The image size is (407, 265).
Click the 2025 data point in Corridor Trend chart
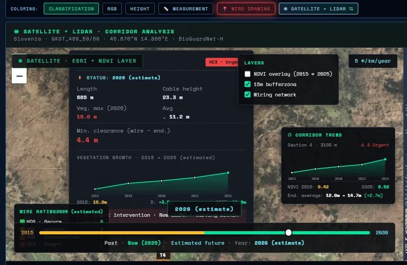(385, 159)
